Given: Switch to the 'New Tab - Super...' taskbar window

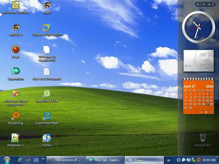Looking at the screenshot, I should coord(105,160).
